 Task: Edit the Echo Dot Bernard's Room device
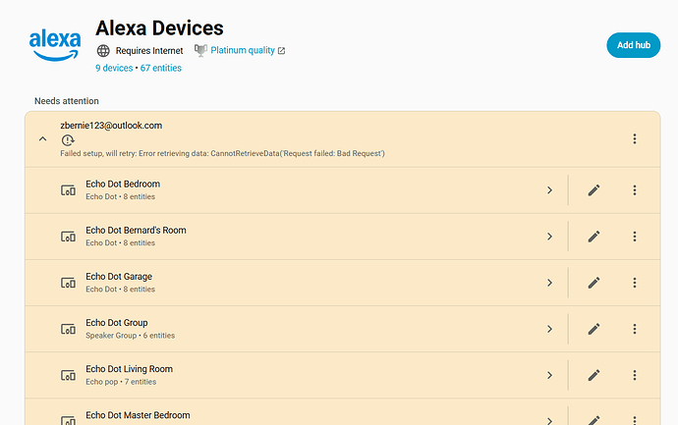tap(593, 237)
